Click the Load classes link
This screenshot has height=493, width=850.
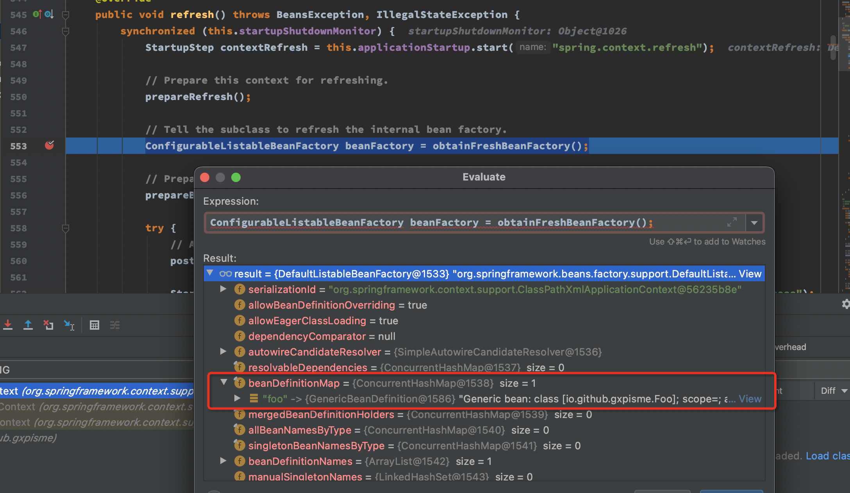click(x=827, y=456)
